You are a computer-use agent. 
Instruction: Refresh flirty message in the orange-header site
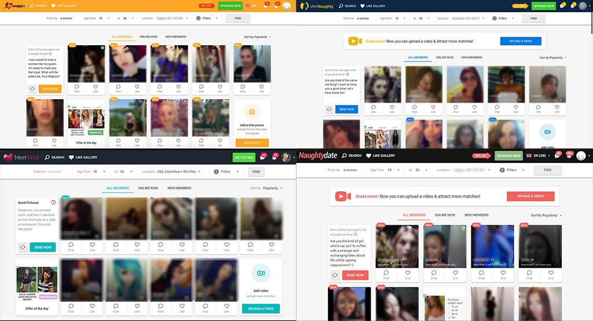(x=32, y=89)
